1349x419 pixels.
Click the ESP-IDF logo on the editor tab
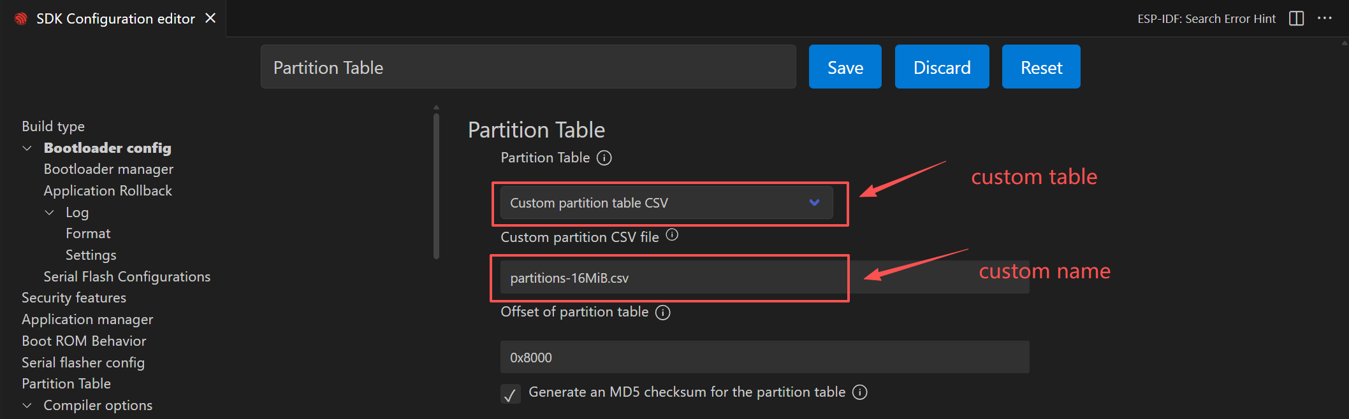[21, 19]
